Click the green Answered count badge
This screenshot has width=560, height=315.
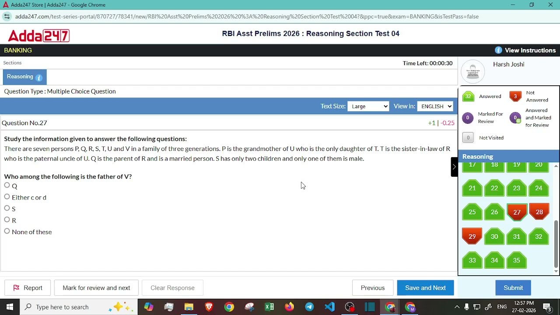point(468,96)
